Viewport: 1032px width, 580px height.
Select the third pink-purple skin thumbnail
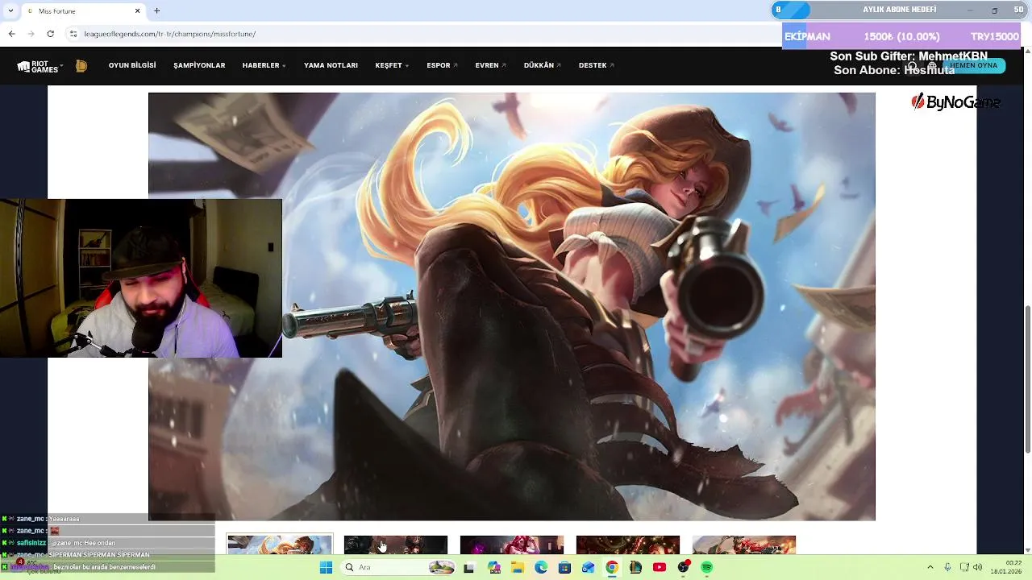pos(512,545)
